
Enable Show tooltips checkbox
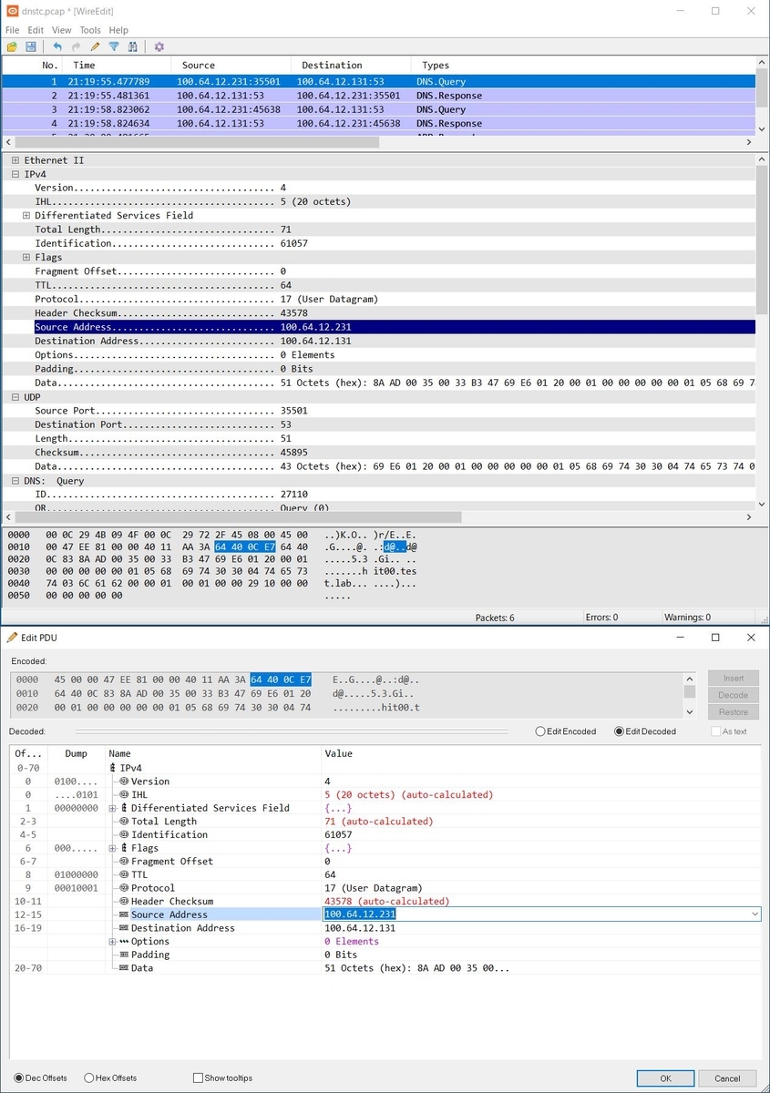(x=198, y=1078)
